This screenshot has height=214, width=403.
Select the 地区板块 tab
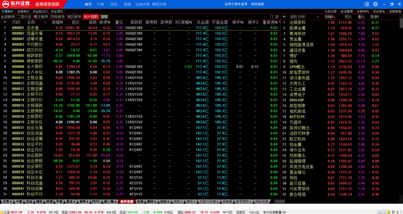74,16
